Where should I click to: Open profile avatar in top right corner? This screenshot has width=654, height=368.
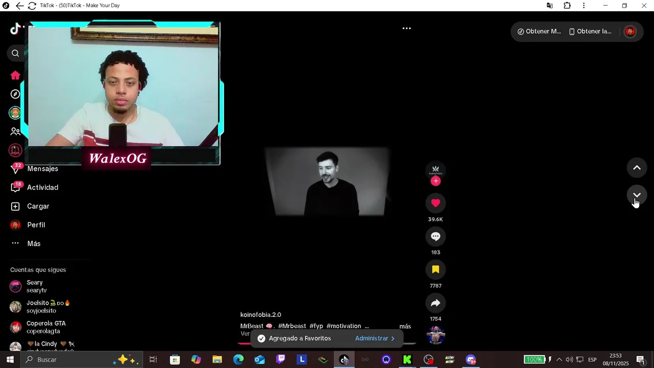click(630, 31)
